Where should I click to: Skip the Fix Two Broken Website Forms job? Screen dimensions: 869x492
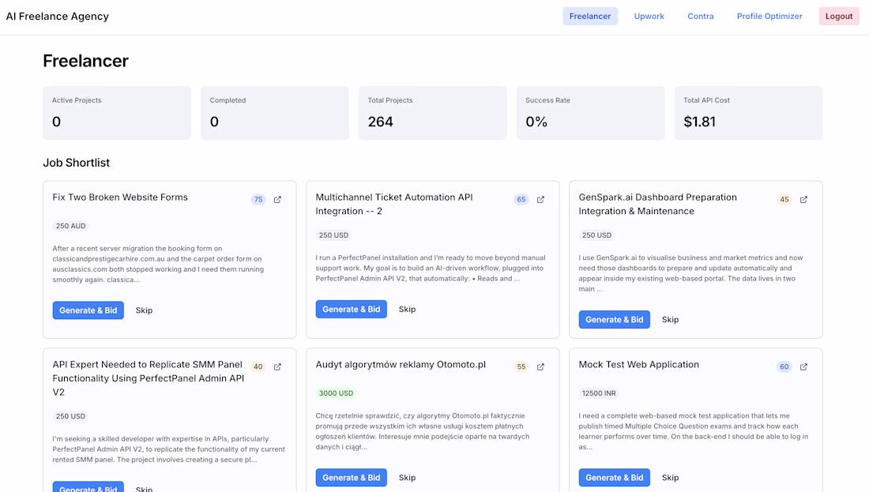tap(144, 310)
